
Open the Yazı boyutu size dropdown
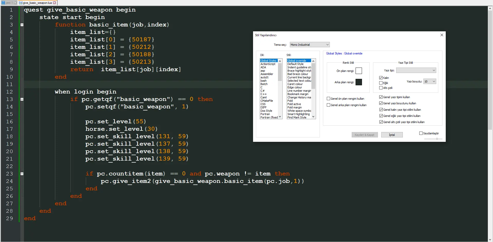click(x=430, y=81)
